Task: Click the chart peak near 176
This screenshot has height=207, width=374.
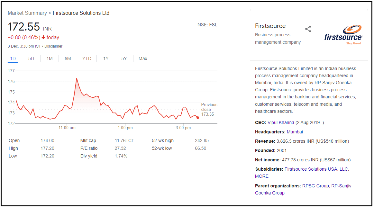Action: pos(77,78)
